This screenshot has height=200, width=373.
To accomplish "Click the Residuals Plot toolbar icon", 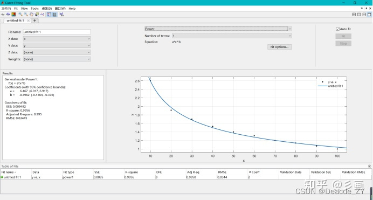I will 8,15.
